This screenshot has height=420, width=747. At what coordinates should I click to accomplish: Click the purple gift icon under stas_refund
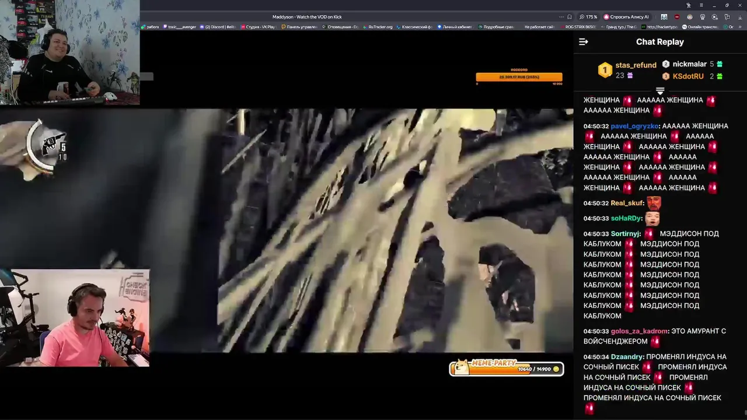(630, 76)
